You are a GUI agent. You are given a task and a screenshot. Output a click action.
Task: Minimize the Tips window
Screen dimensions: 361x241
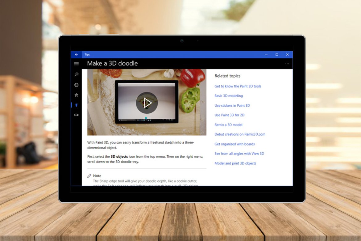click(x=266, y=55)
